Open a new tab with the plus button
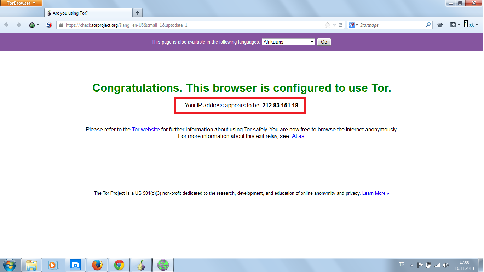This screenshot has height=272, width=484. pos(138,13)
